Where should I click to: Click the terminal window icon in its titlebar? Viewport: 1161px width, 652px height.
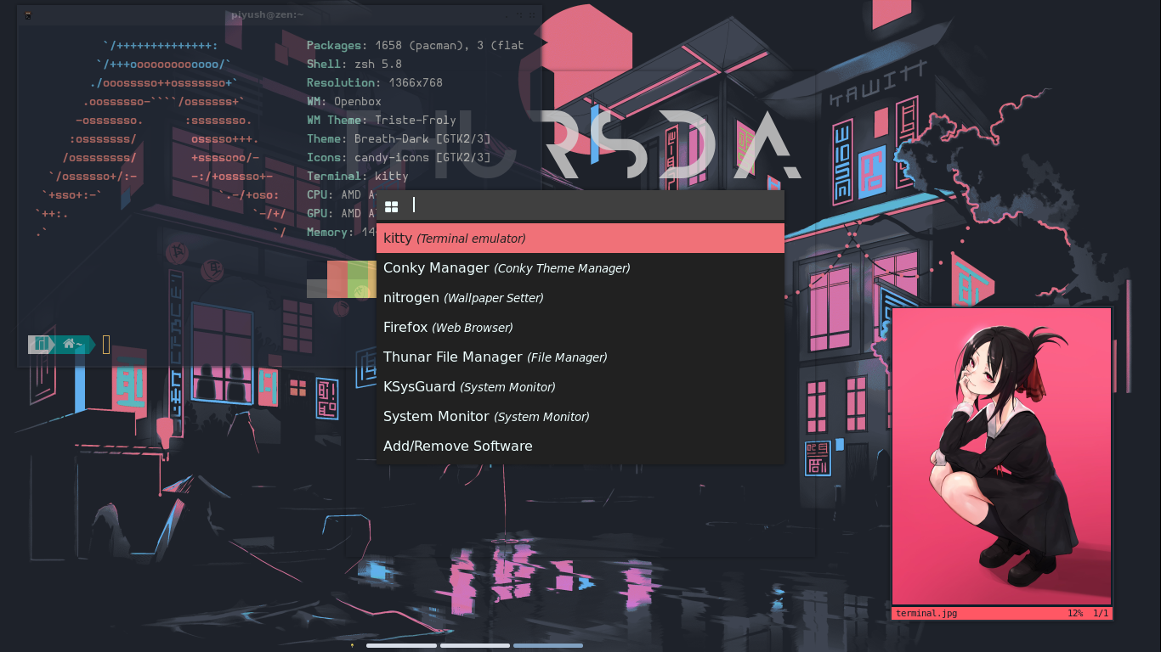coord(28,15)
